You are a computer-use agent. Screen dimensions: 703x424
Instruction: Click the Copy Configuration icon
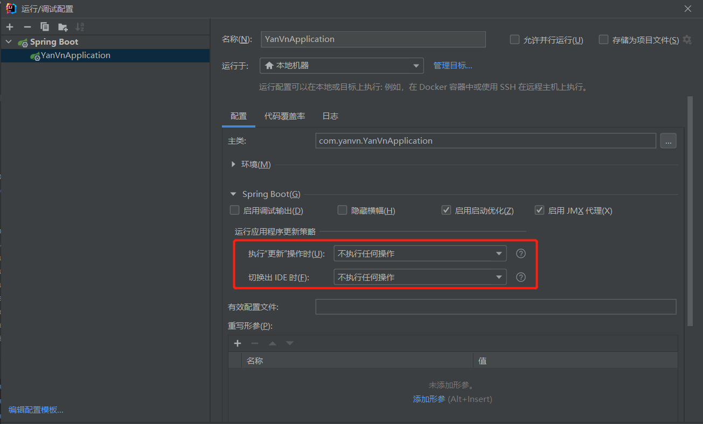tap(45, 27)
